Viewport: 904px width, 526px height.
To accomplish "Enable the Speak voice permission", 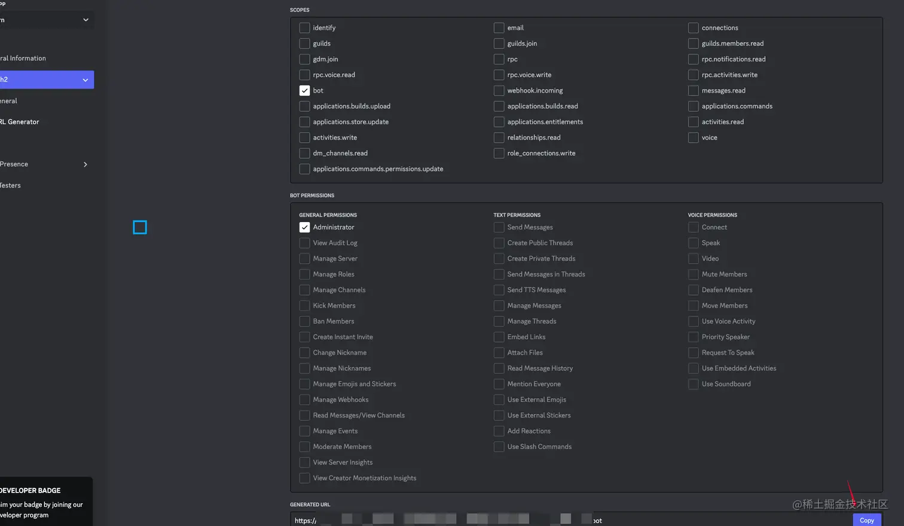I will click(x=694, y=243).
